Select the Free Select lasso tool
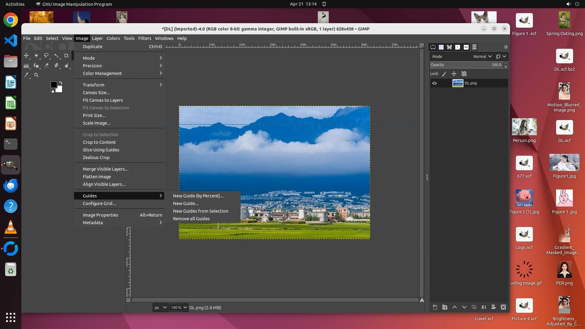Viewport: 585px width, 329px height. [x=46, y=56]
